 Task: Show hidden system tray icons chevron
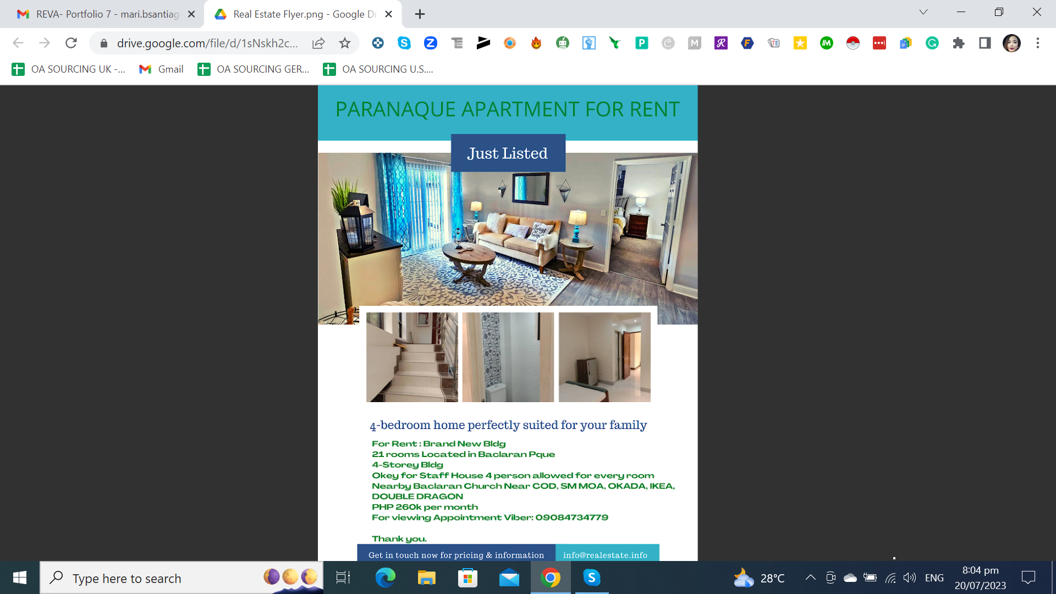810,577
